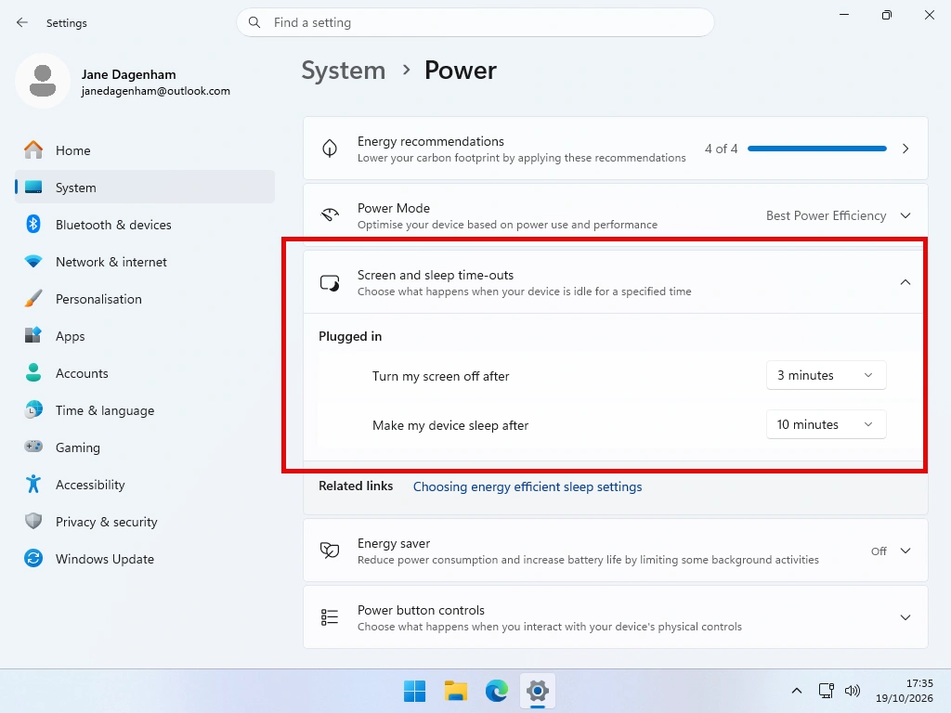Click the Energy saver 'Off' status
This screenshot has height=713, width=951.
pos(879,551)
